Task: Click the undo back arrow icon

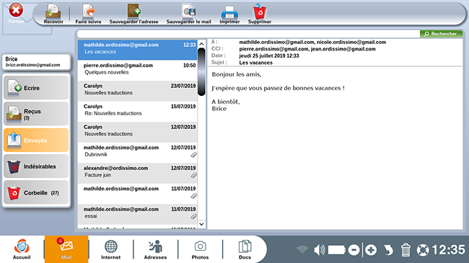Action: [388, 249]
